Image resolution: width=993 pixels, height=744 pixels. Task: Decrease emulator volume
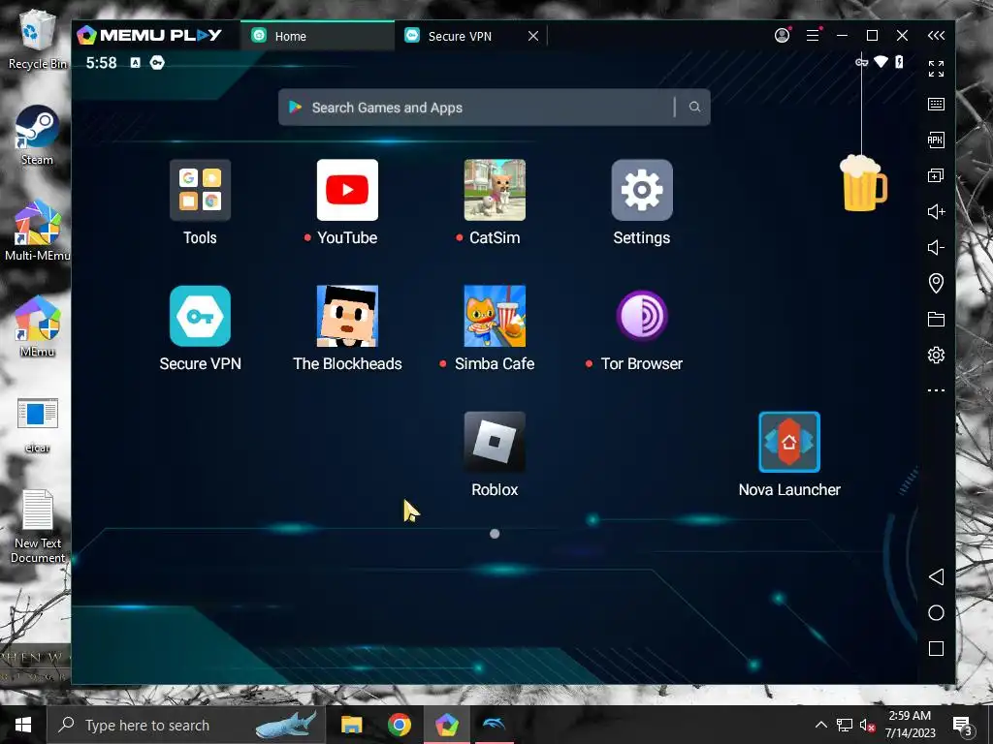pos(936,247)
